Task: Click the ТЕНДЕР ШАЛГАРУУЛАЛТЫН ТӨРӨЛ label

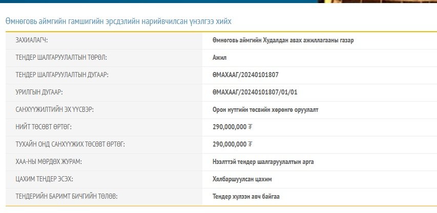Action: pyautogui.click(x=61, y=57)
